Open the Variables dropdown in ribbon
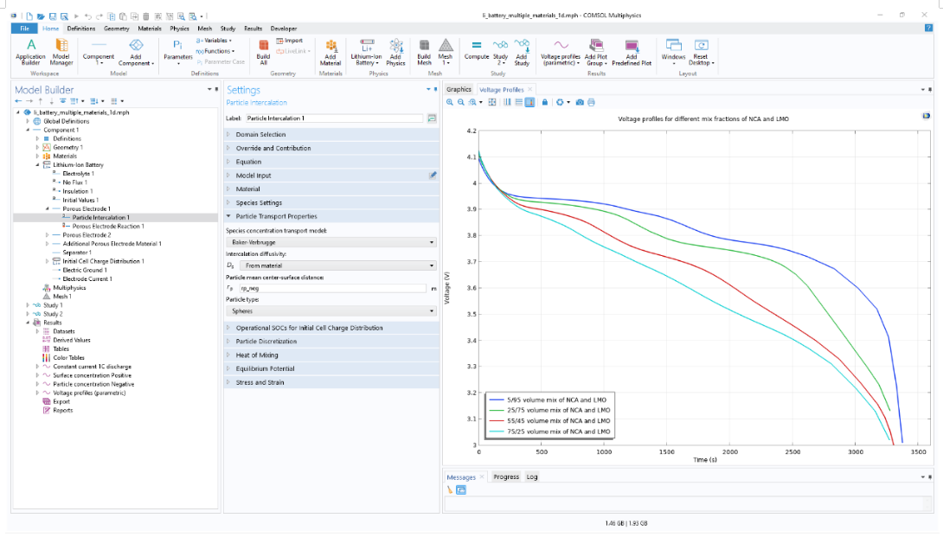The width and height of the screenshot is (943, 537). pos(214,41)
